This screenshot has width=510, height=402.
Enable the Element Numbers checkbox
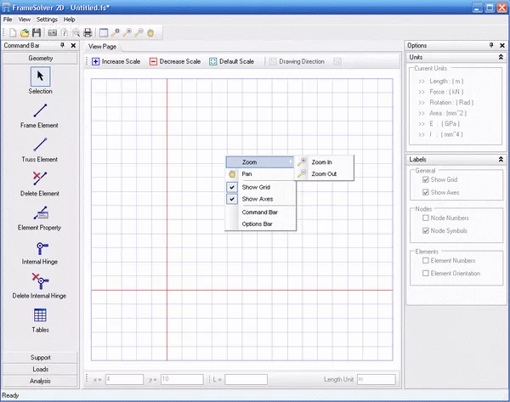426,261
